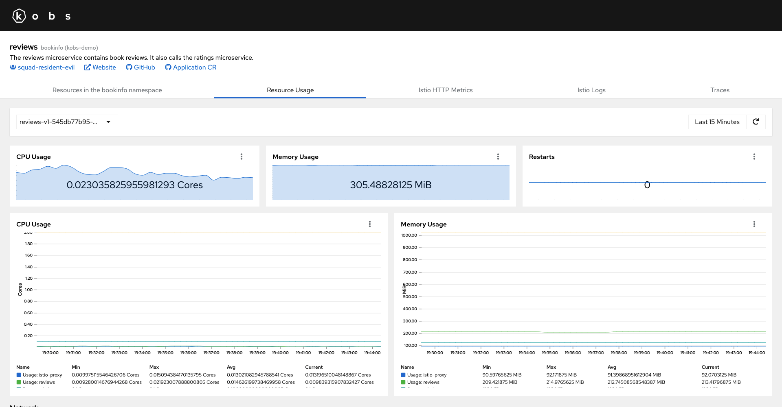
Task: Switch to the Istio HTTP Metrics tab
Action: (446, 90)
